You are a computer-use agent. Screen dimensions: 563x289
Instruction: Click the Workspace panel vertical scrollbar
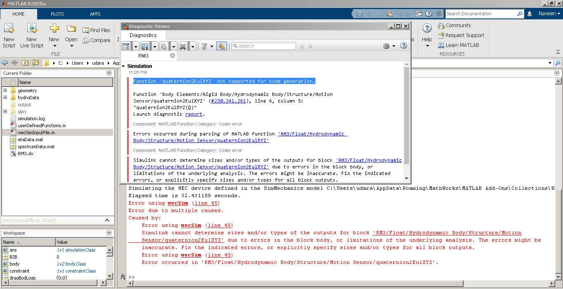[x=110, y=263]
